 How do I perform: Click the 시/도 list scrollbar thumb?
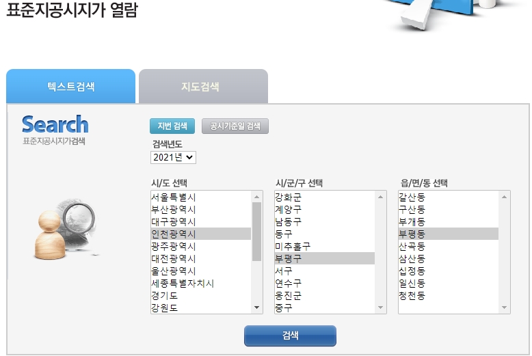pos(256,232)
